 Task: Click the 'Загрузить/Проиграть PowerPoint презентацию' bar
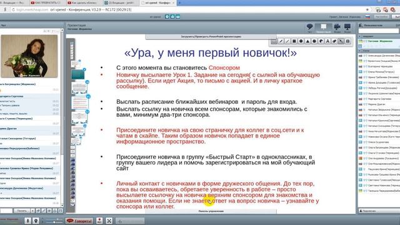tap(211, 37)
